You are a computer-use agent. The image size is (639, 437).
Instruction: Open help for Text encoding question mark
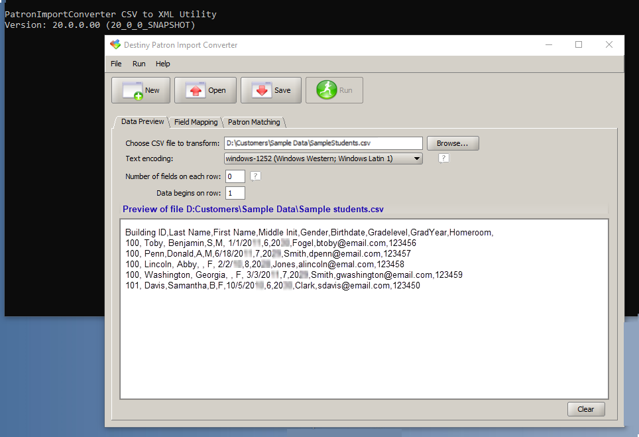(x=442, y=158)
